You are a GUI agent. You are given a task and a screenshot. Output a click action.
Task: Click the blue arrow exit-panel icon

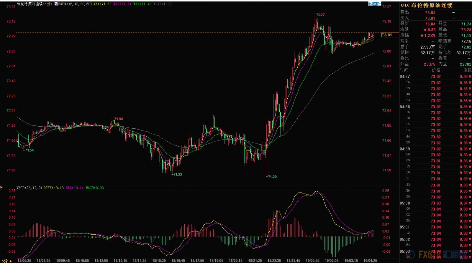coord(379,4)
